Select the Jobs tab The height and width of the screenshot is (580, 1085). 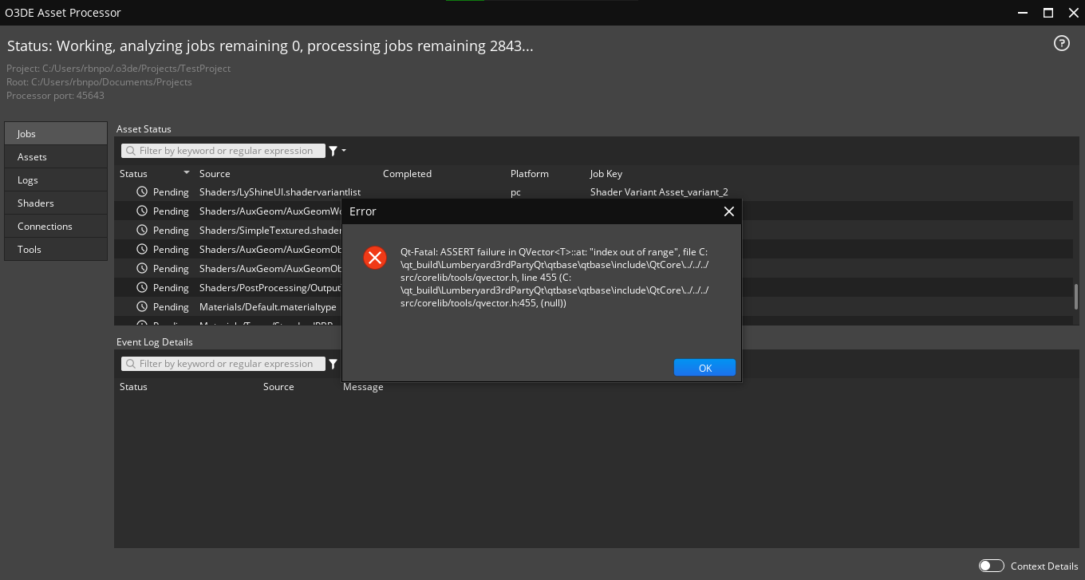56,133
